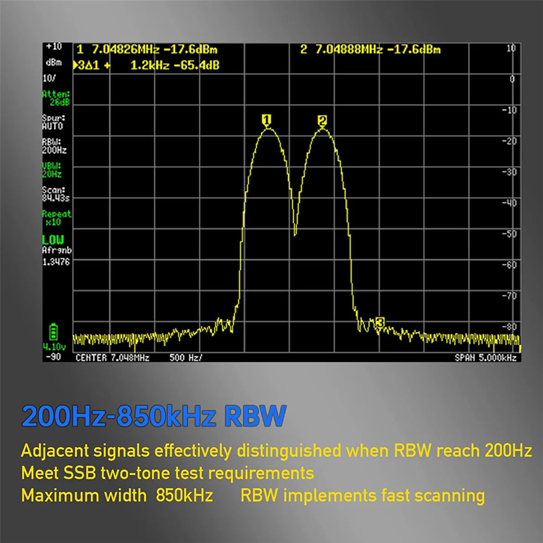Tap the '4.10v' battery voltage reading

(x=54, y=347)
